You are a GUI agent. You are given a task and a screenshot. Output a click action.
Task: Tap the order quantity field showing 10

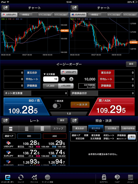point(51,79)
